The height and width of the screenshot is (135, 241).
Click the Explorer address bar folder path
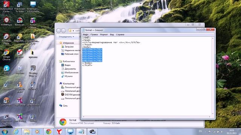[x=75, y=31]
